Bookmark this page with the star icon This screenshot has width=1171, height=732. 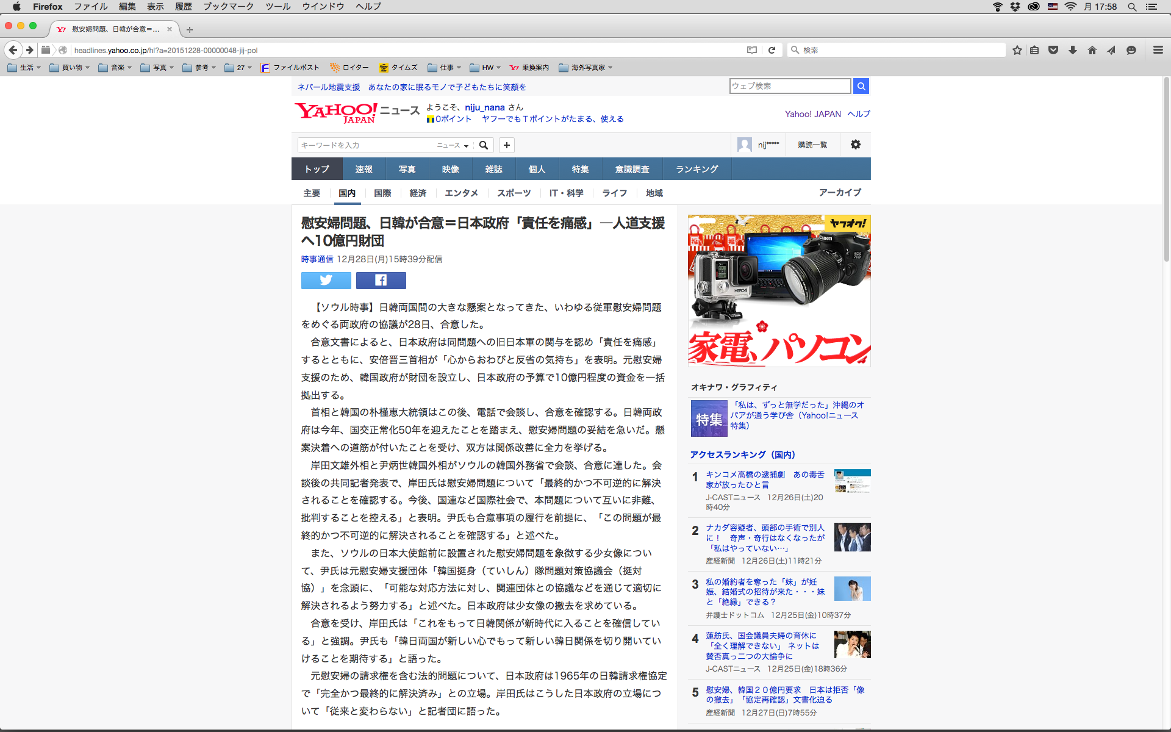tap(1017, 50)
